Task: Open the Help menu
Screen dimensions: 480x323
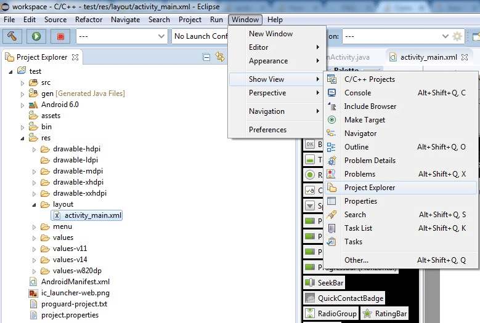Action: (x=275, y=20)
